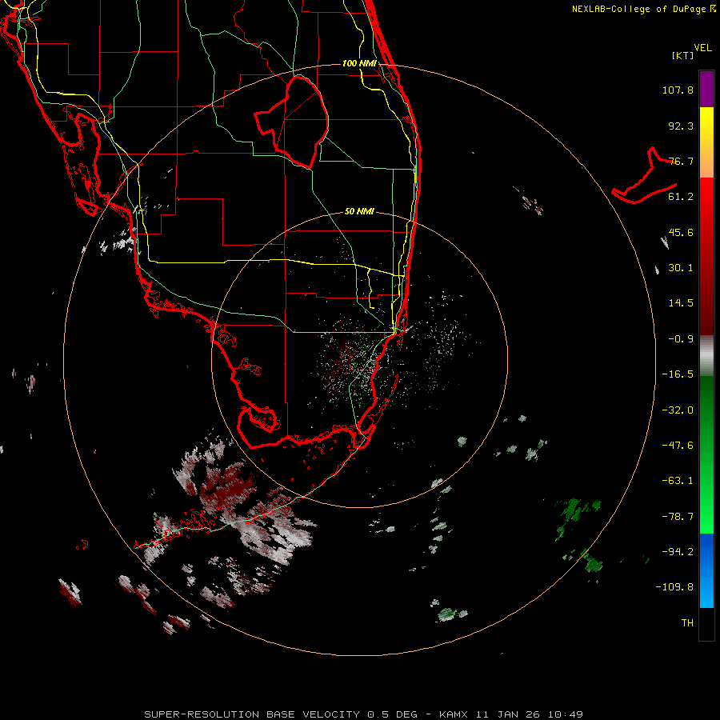Click the 61.2 velocity scale value

click(x=681, y=197)
